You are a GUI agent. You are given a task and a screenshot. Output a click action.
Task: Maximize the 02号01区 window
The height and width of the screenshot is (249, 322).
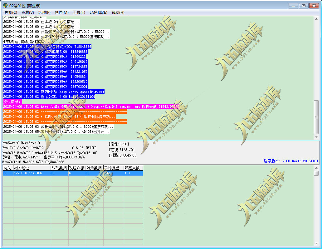point(304,6)
